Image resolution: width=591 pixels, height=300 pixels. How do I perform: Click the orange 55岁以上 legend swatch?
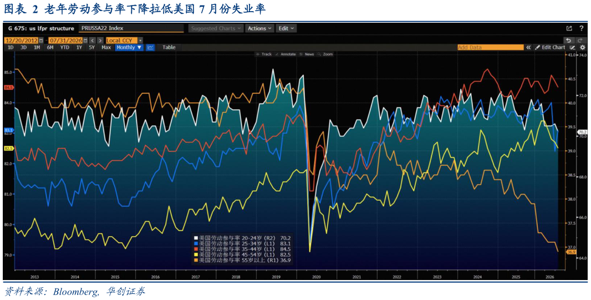pyautogui.click(x=196, y=260)
